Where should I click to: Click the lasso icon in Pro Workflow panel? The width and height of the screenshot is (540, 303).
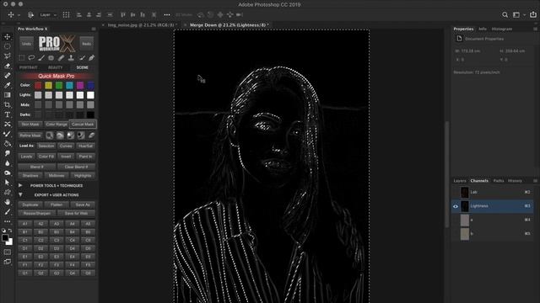(31, 58)
